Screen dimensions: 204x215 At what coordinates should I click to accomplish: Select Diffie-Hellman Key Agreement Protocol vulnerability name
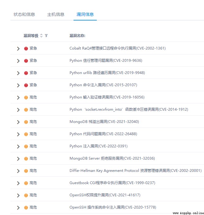click(136, 171)
